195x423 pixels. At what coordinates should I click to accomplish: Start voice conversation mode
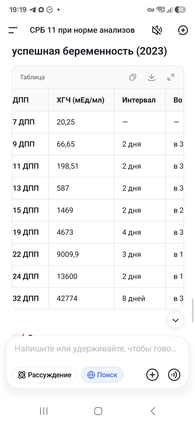[x=174, y=375]
